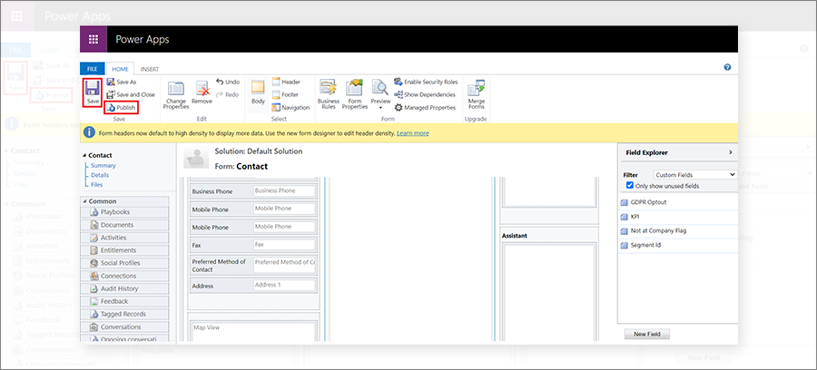Collapse the Common tree node
This screenshot has width=817, height=370.
point(85,201)
